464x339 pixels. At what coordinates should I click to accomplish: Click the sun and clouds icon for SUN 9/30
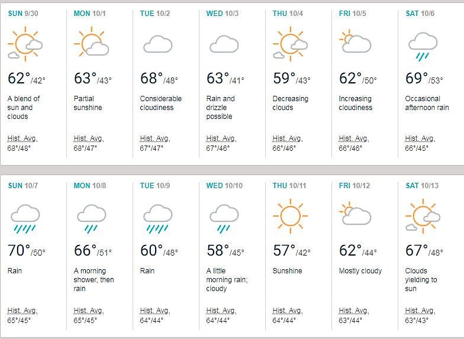tap(25, 44)
